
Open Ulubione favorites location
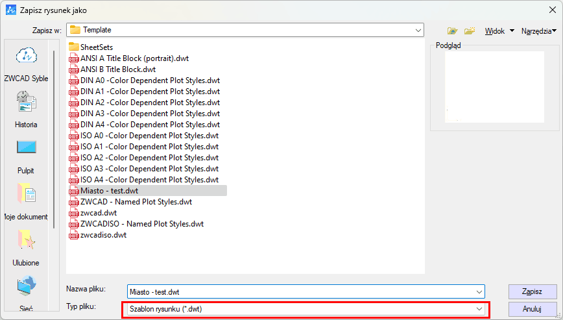(26, 248)
